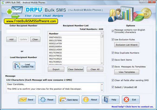The image size is (157, 110).
Task: Click the red Exit cross icon
Action: pos(126,100)
